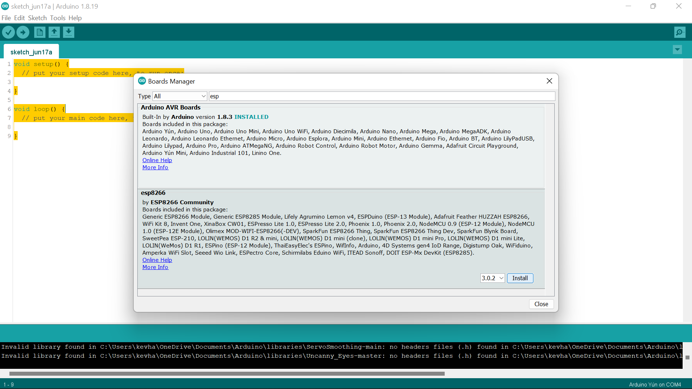Viewport: 692px width, 389px height.
Task: Open esp8266 Online Help link
Action: (157, 260)
